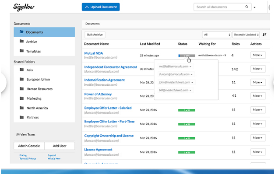Click the Last Modified column header

click(x=150, y=44)
